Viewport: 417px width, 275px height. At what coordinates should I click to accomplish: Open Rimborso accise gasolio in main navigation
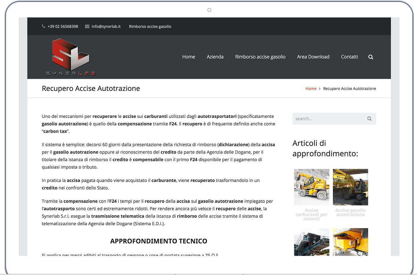coord(260,57)
